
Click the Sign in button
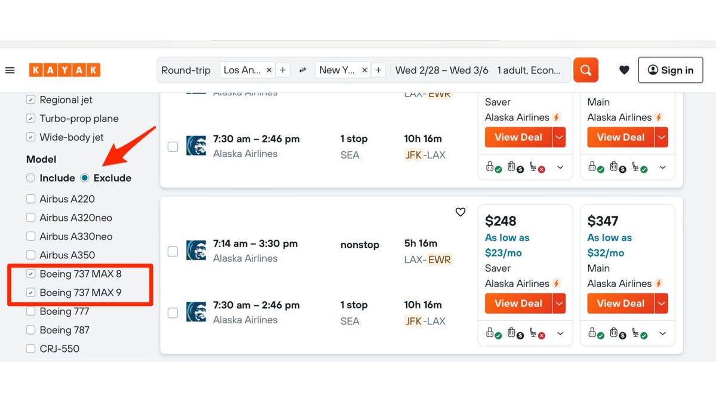[x=671, y=70]
